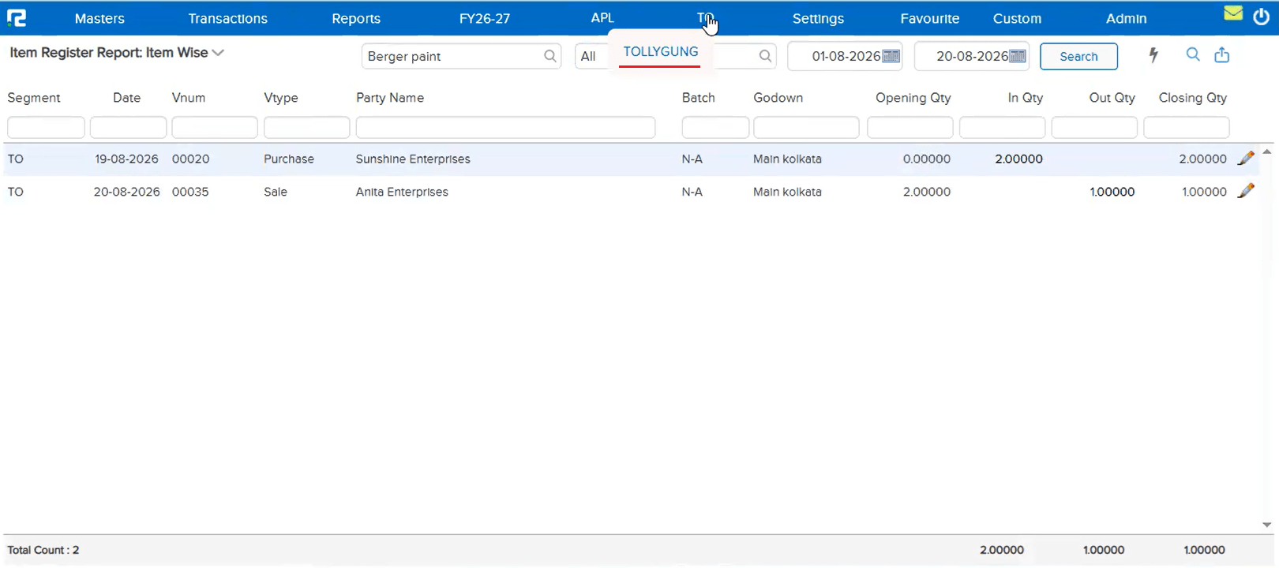The image size is (1279, 568).
Task: Click search icon in Berger paint field
Action: [x=550, y=56]
